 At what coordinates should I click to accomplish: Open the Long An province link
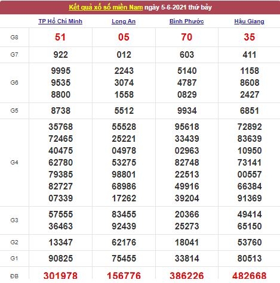coord(124,21)
